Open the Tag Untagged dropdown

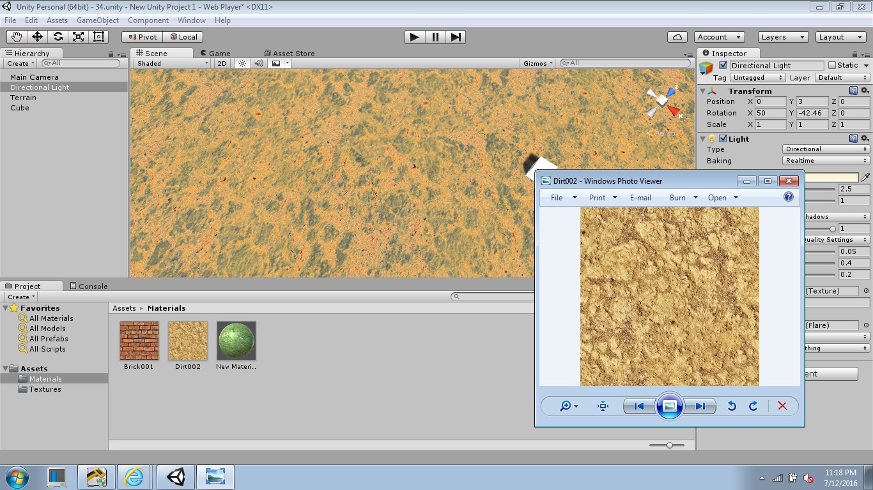[x=758, y=77]
